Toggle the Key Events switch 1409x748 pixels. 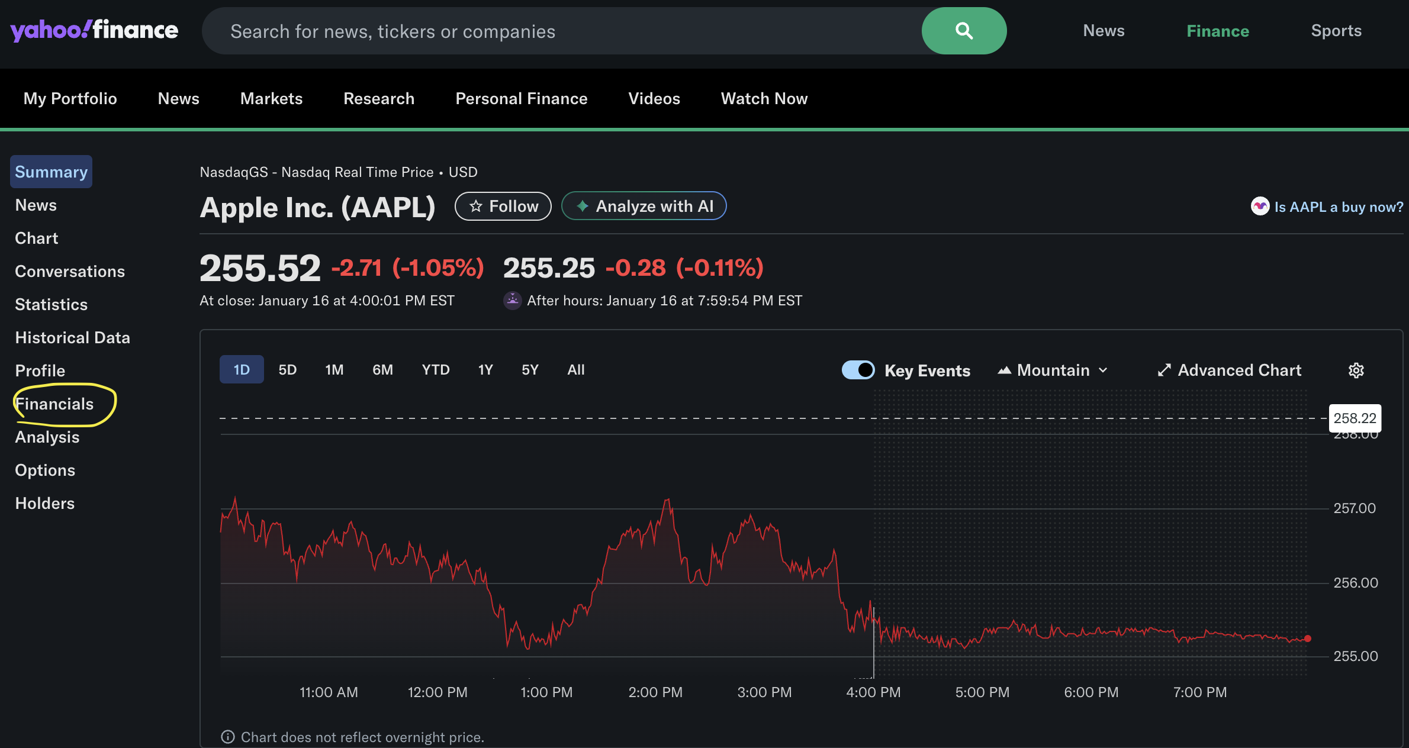tap(858, 370)
